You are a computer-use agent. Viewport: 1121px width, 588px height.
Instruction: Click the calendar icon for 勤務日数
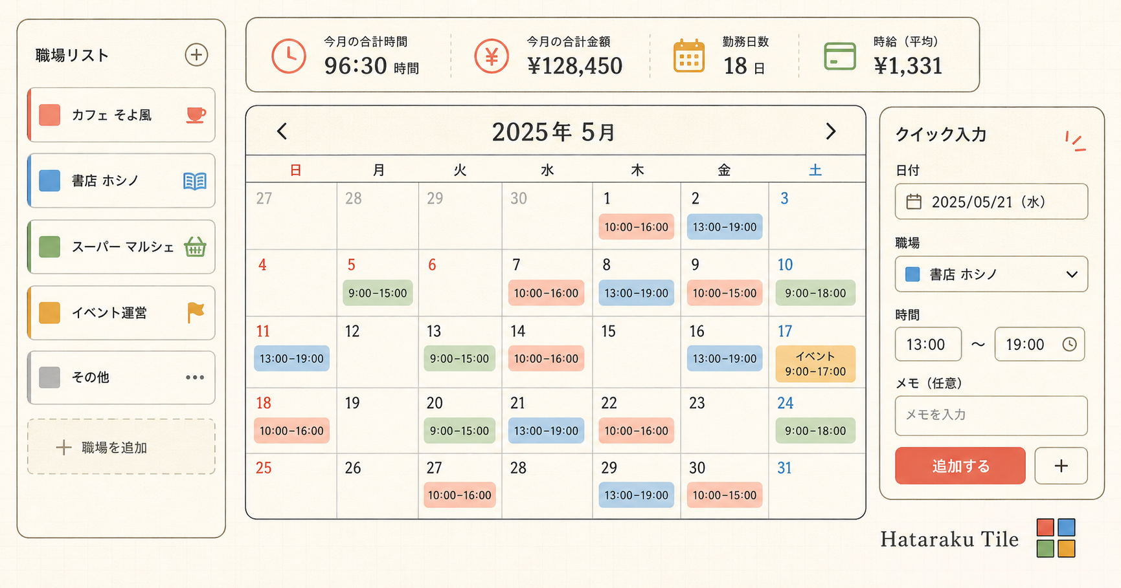click(689, 56)
